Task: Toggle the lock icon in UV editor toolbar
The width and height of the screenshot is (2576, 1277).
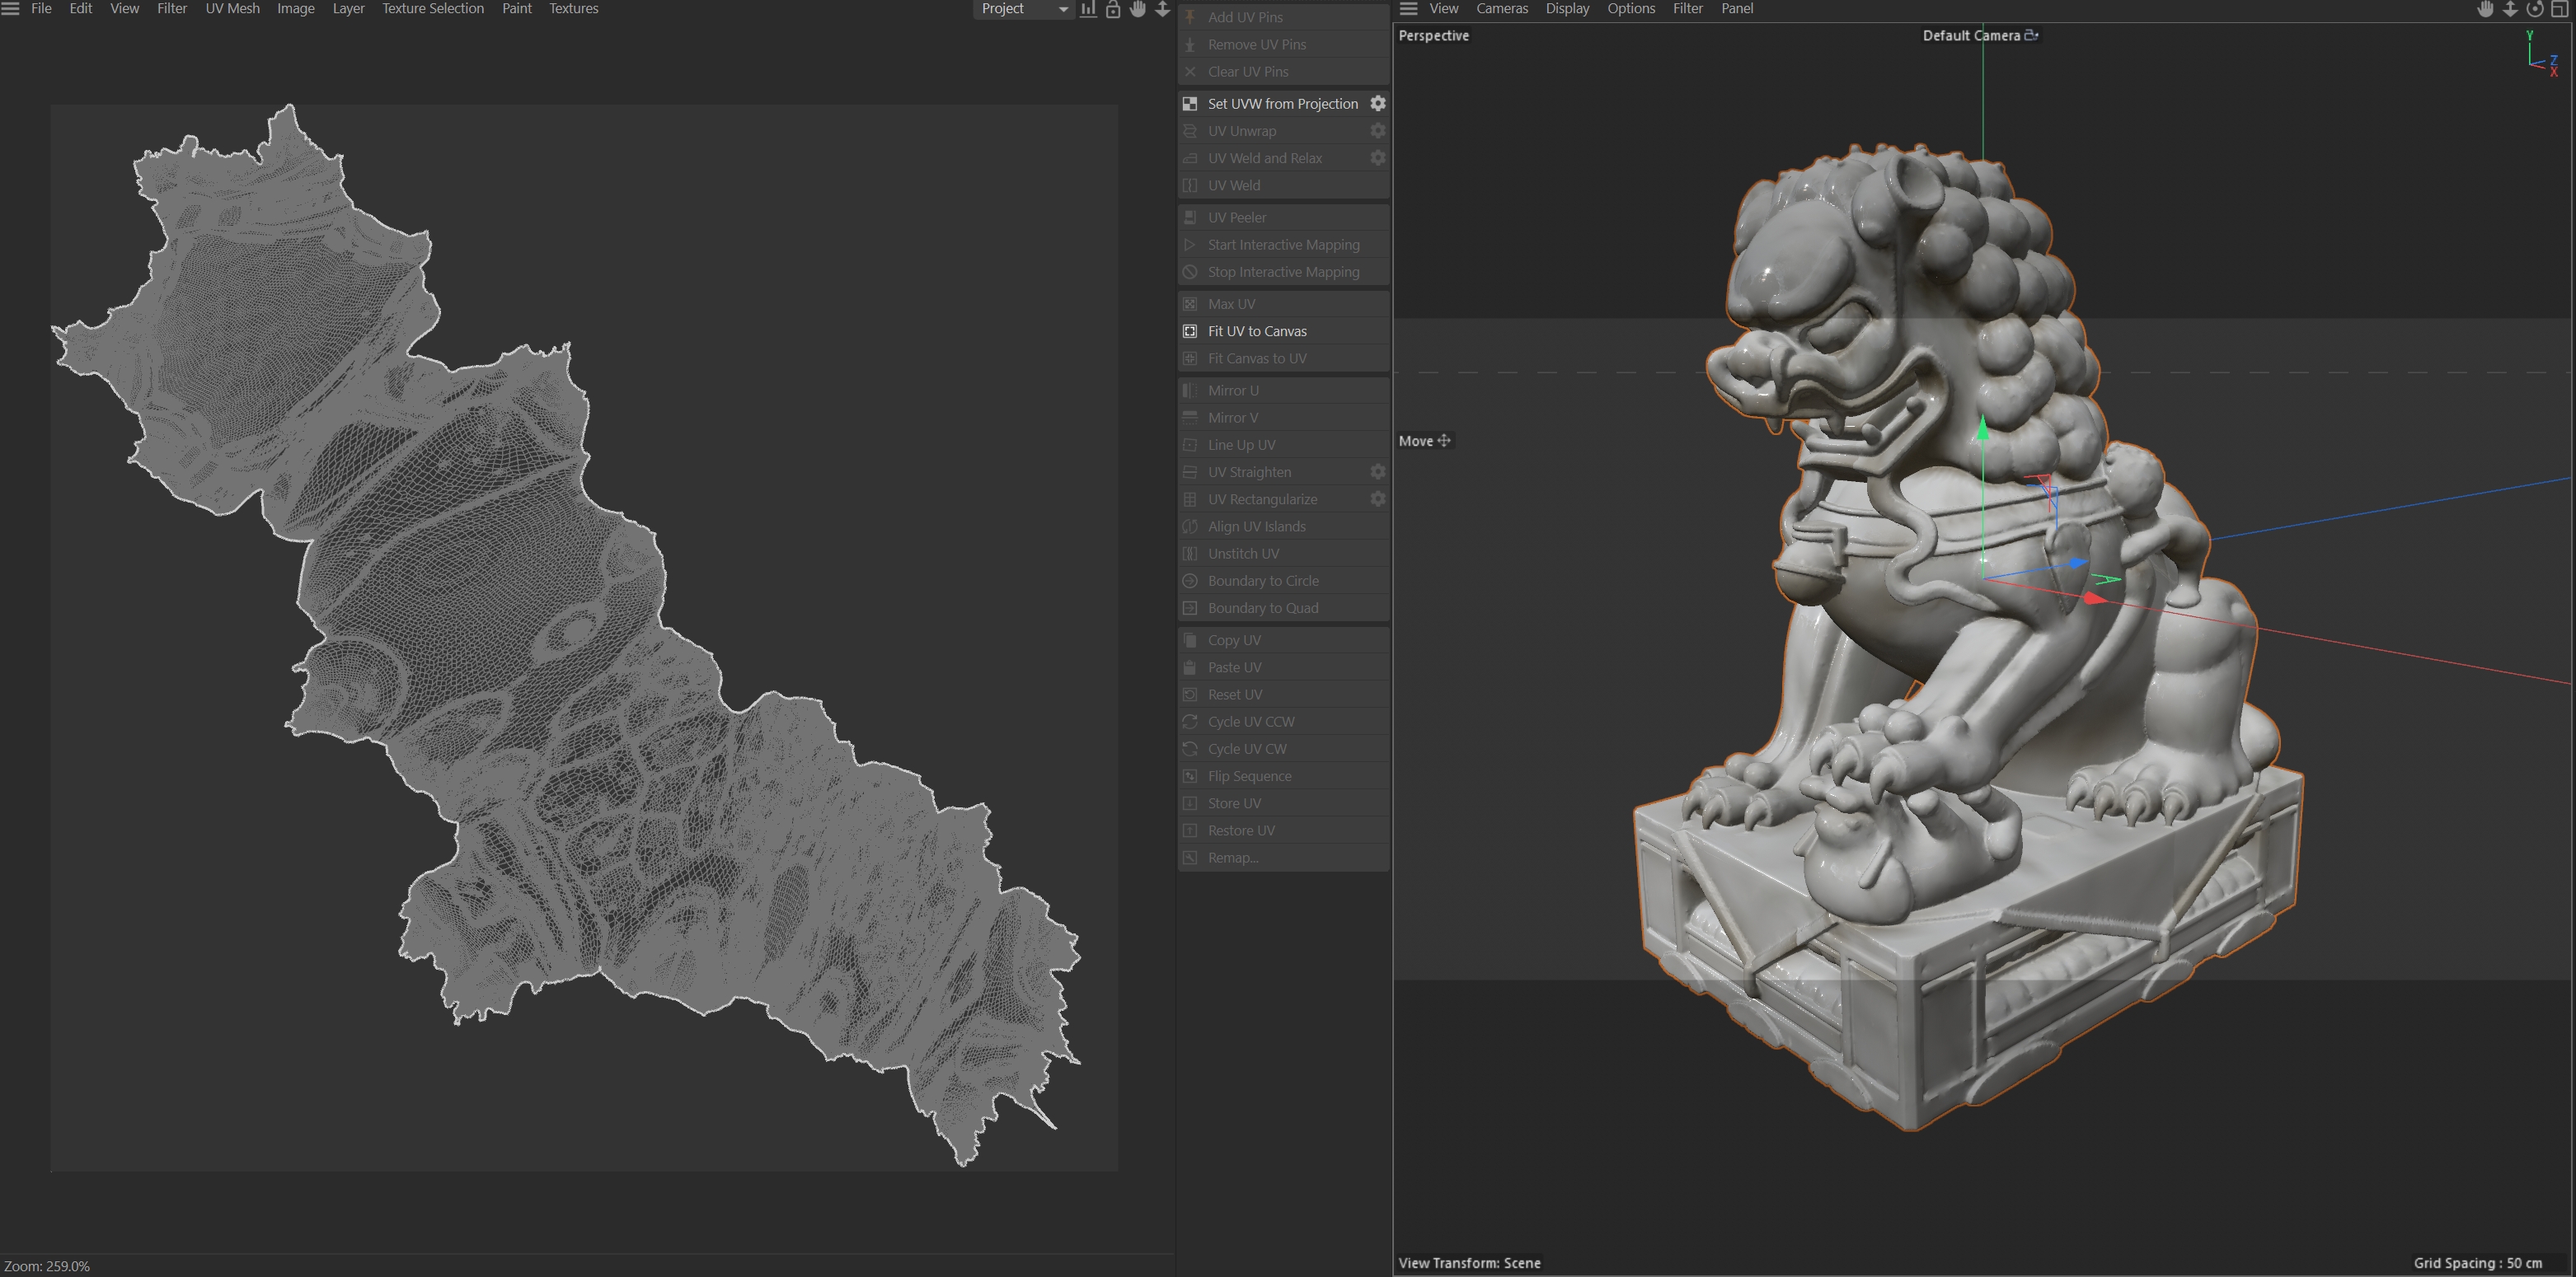Action: (x=1113, y=9)
